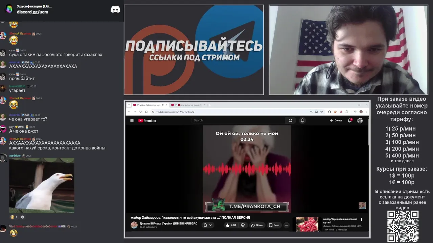Close the first Chrome tab

166,105
